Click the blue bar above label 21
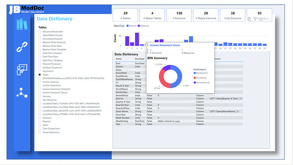 (225, 44)
